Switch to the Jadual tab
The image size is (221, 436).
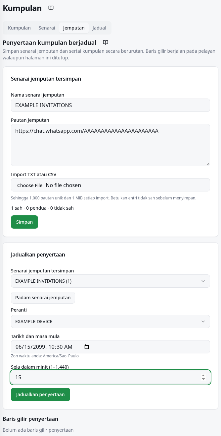[x=99, y=28]
